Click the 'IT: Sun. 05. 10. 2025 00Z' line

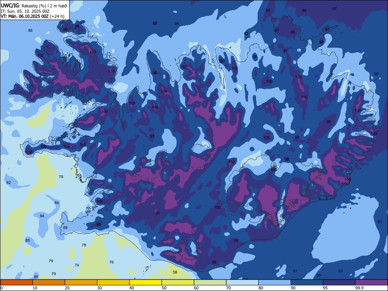[25, 11]
